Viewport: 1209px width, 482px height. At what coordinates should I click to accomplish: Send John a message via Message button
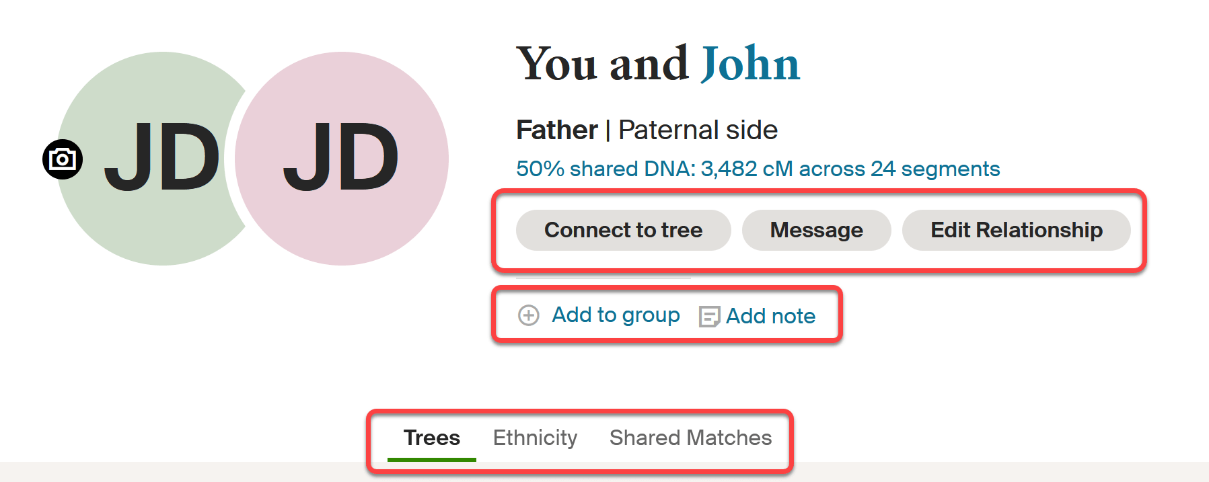tap(816, 230)
